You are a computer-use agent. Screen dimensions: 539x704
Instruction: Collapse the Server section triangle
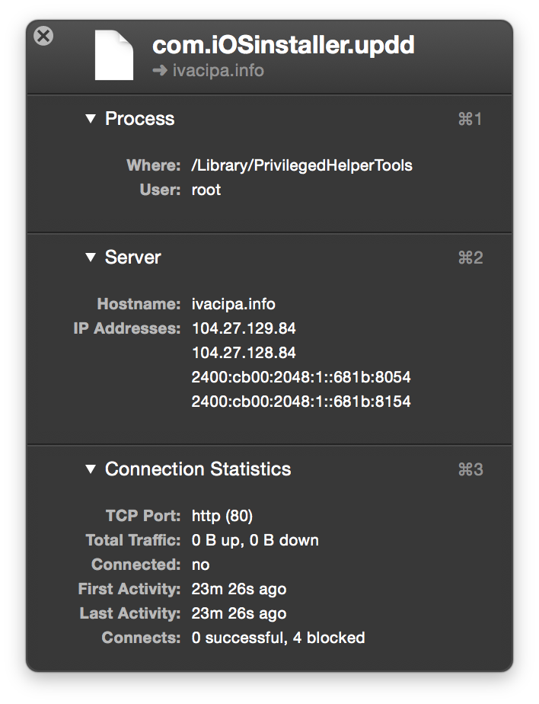[x=91, y=258]
